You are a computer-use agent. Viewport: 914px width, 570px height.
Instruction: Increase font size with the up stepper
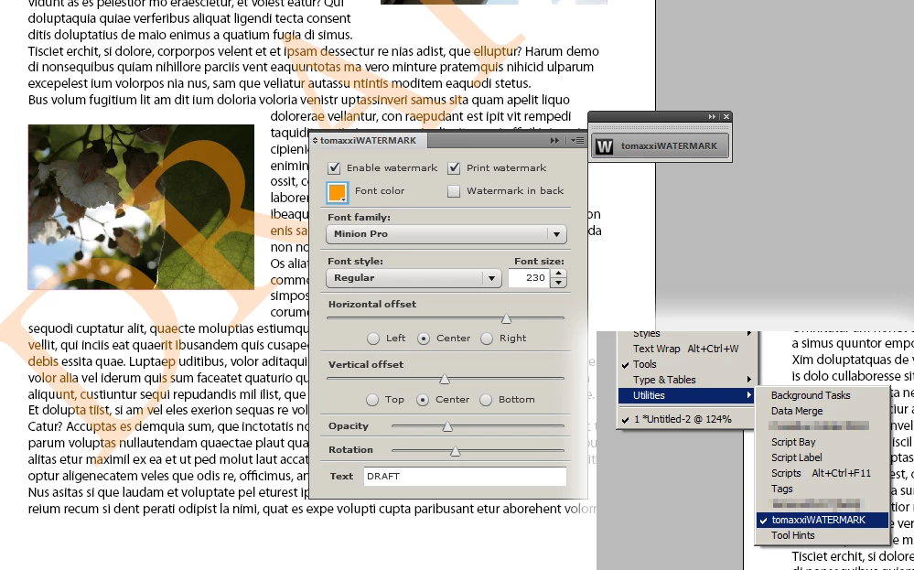pyautogui.click(x=558, y=274)
